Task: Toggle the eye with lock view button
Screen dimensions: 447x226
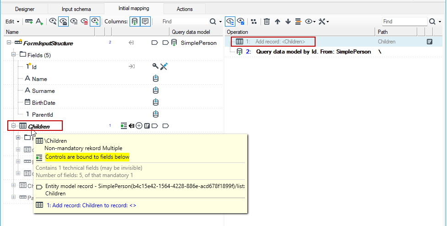Action: [x=63, y=22]
